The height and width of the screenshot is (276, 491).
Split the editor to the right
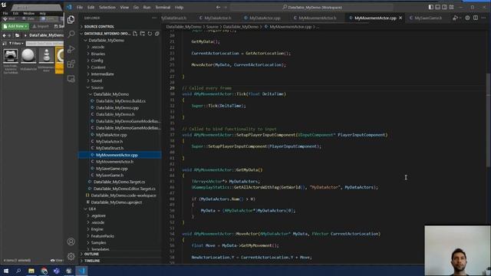tap(476, 18)
